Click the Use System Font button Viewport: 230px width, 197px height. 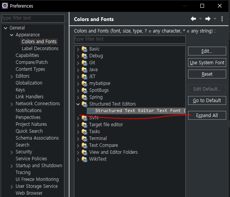click(x=207, y=62)
